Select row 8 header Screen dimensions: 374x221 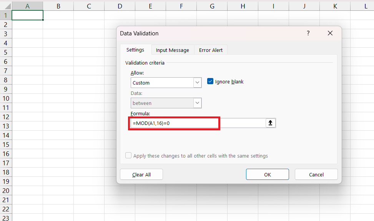pyautogui.click(x=6, y=80)
